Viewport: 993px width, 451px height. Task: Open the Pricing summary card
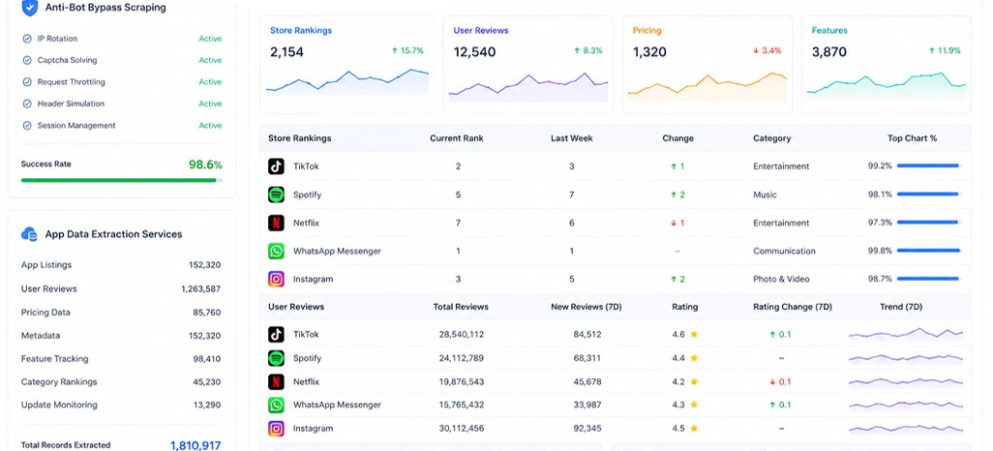[707, 65]
